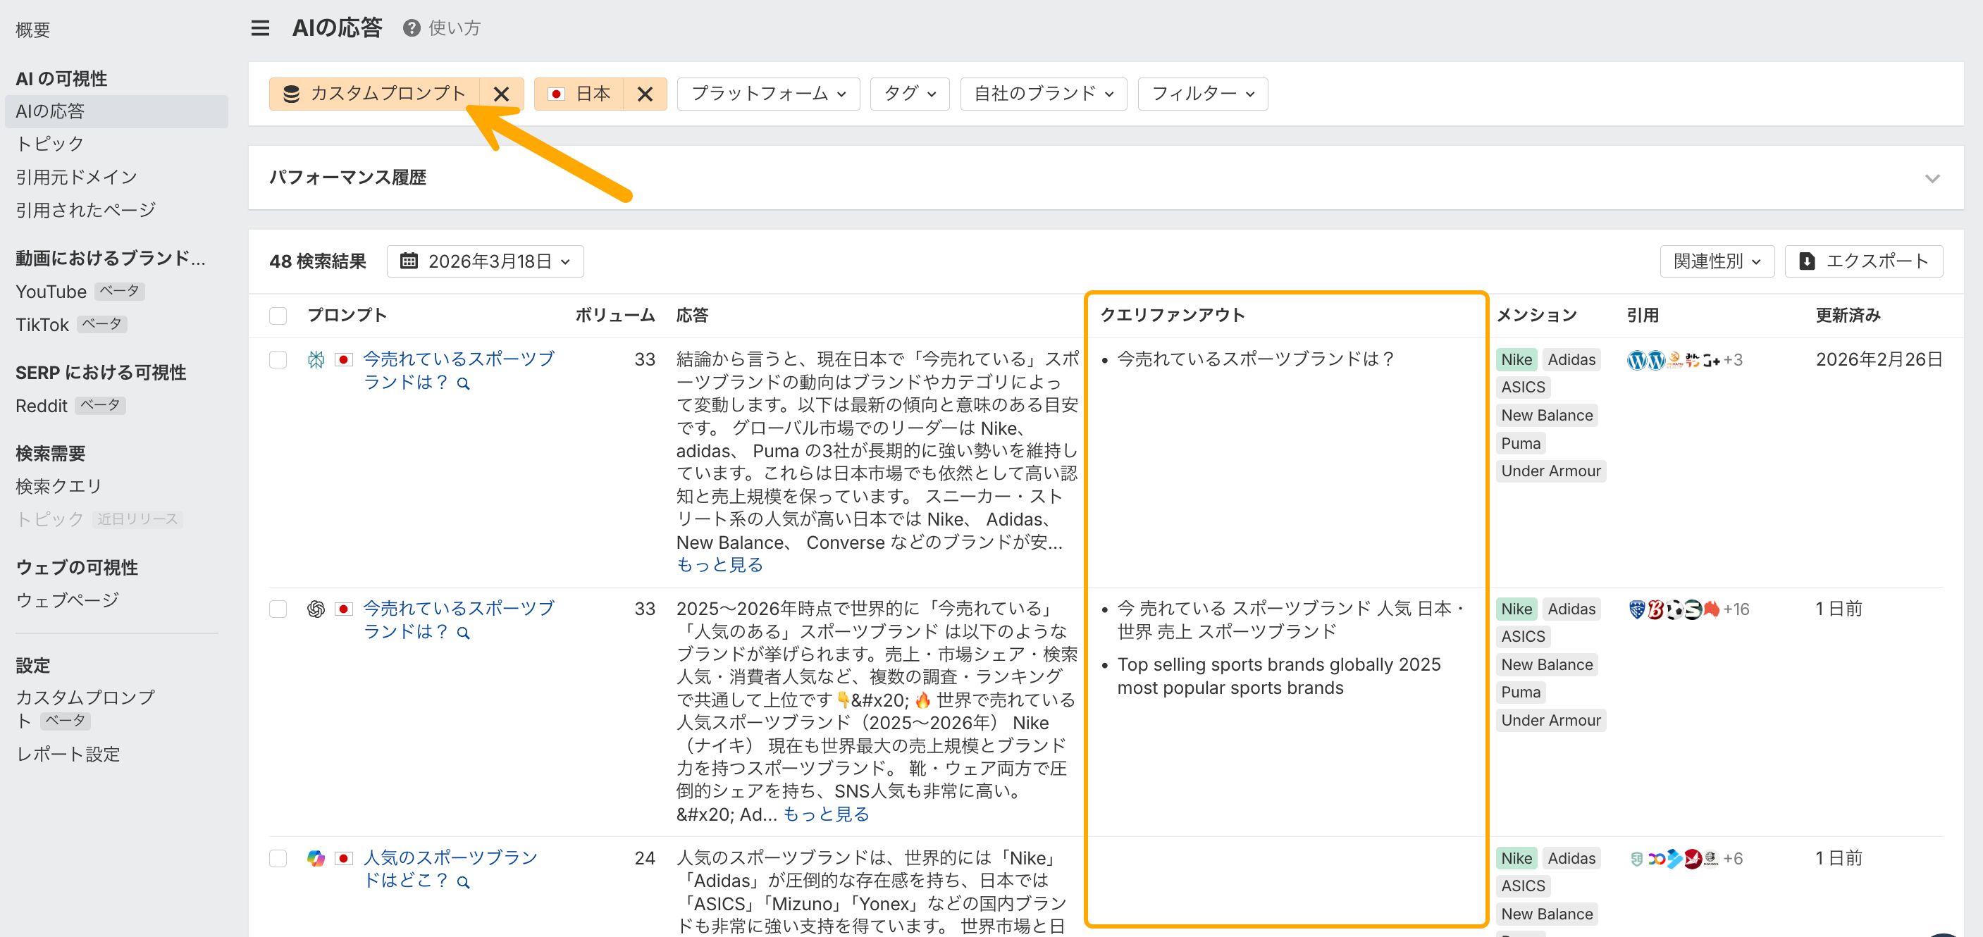Click the search icon beside 人気のスポーツブランドはどこ？
Image resolution: width=1983 pixels, height=937 pixels.
point(464,881)
